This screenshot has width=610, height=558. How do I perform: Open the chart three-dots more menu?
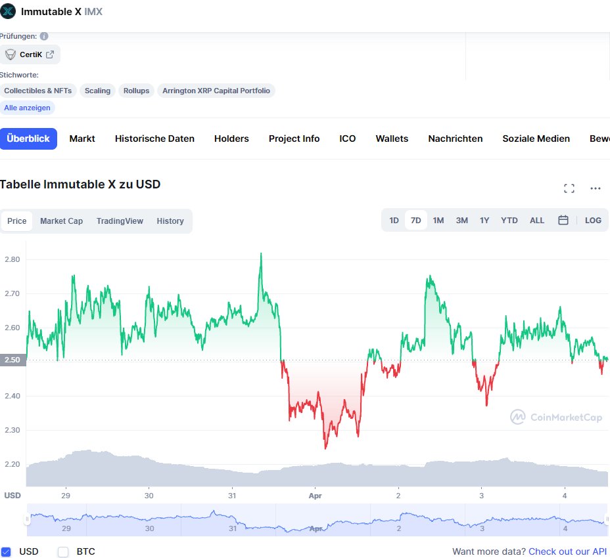click(x=596, y=188)
